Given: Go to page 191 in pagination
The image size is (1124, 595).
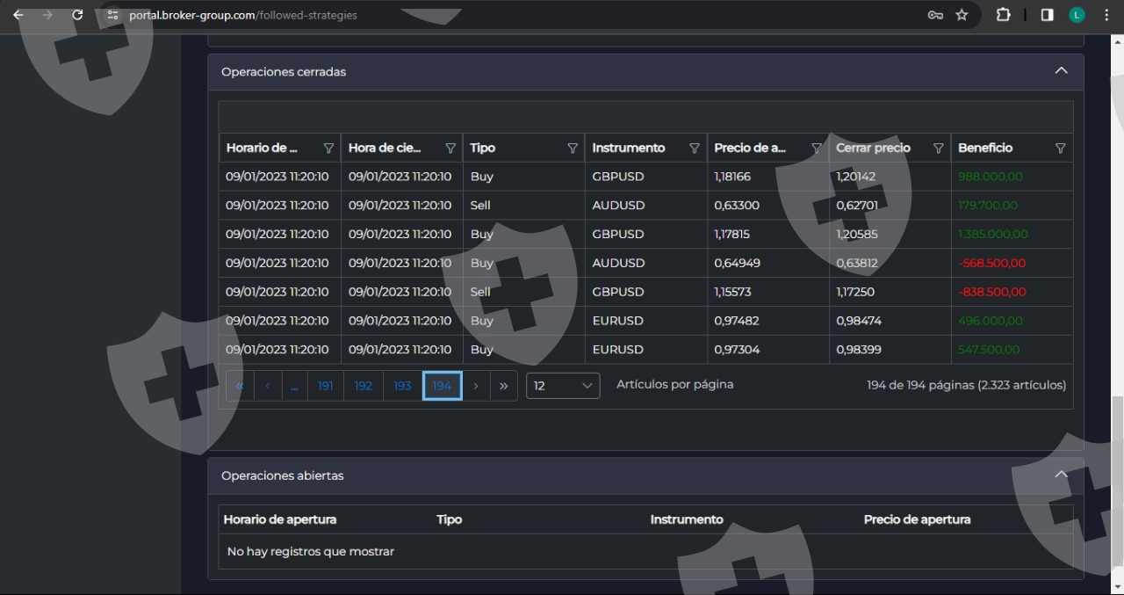Looking at the screenshot, I should [325, 386].
